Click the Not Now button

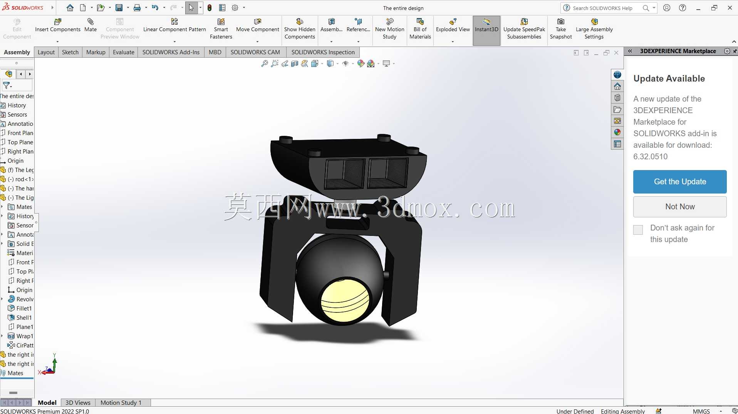680,207
